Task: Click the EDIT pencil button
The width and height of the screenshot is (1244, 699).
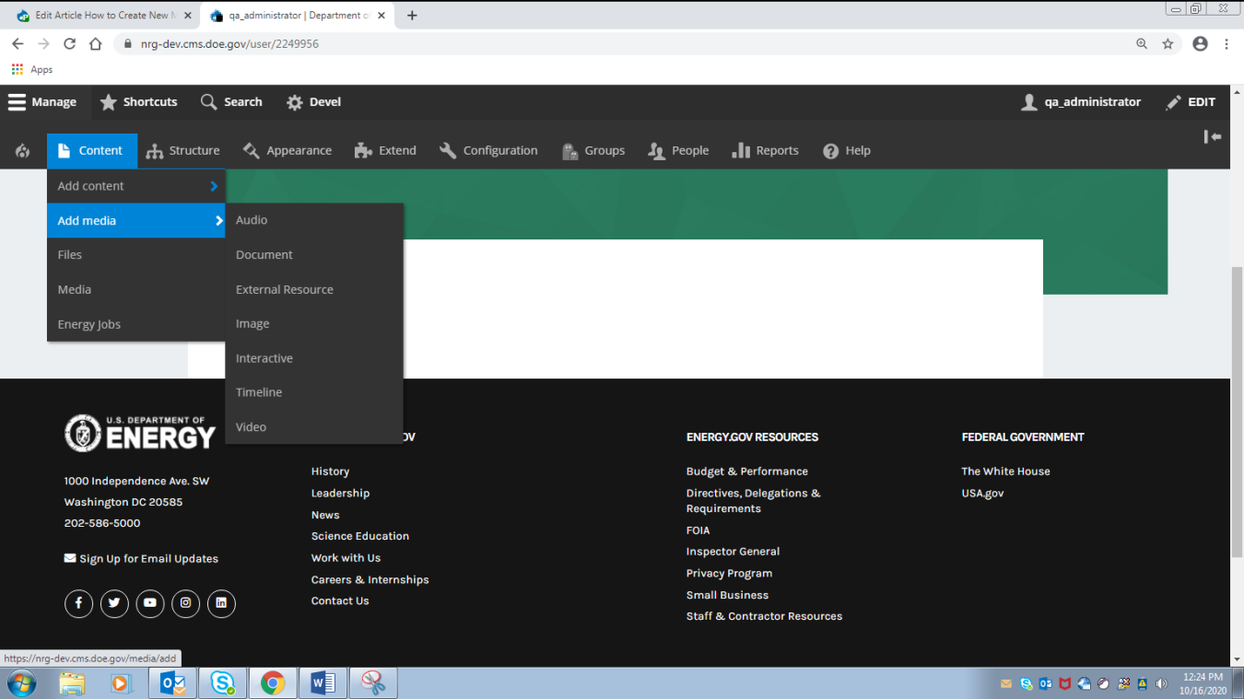Action: 1191,102
